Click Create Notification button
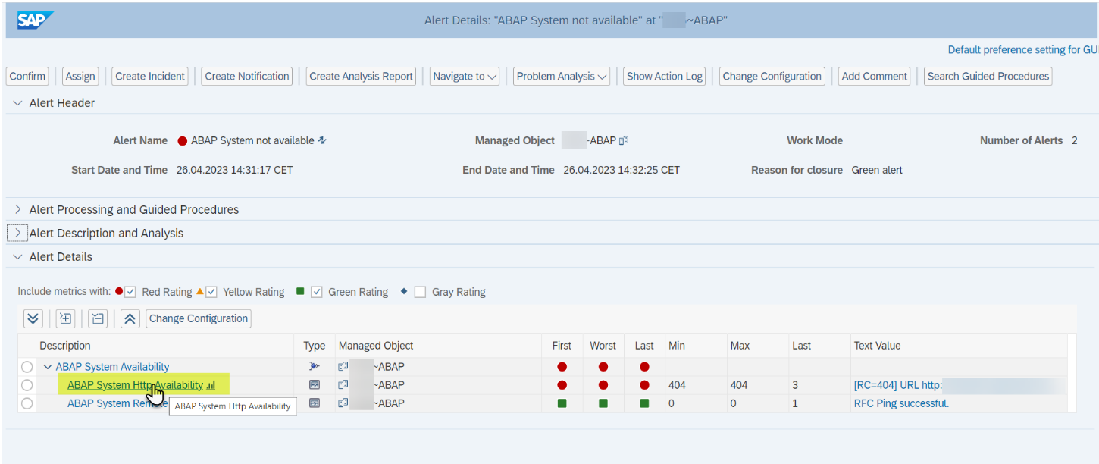 [x=247, y=76]
